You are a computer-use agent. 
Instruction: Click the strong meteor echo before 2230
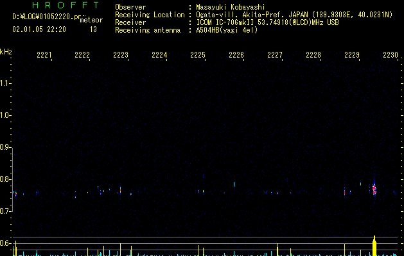click(374, 188)
